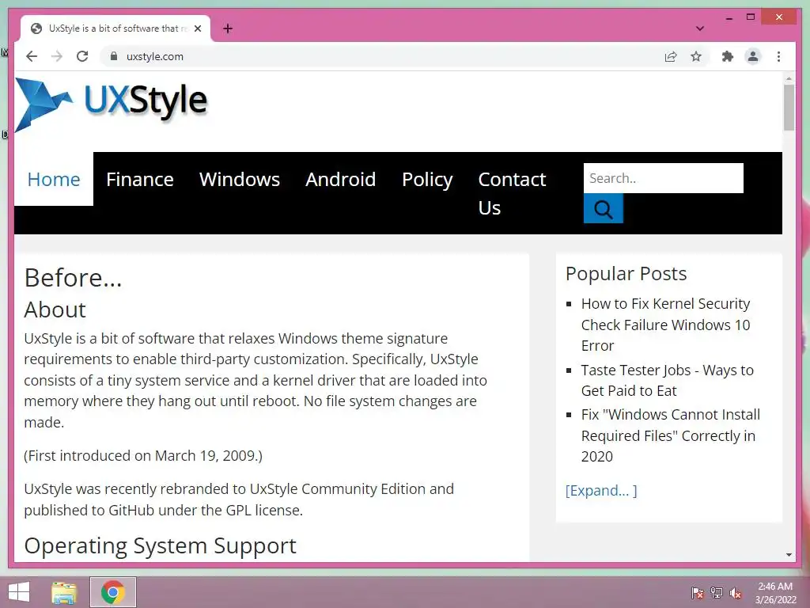Viewport: 810px width, 608px height.
Task: Open a new tab with plus button
Action: (228, 28)
